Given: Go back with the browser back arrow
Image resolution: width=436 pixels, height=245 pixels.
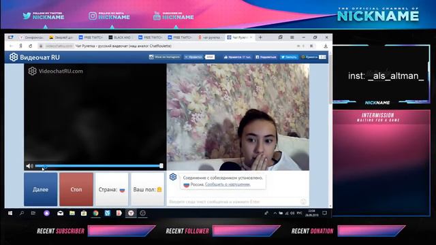Looking at the screenshot, I should point(11,46).
